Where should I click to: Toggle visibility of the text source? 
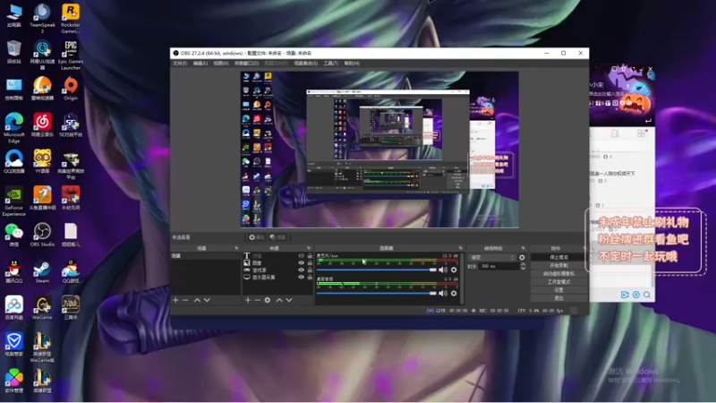301,256
